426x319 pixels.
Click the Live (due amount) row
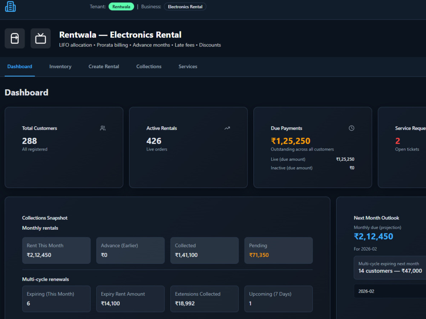click(312, 159)
